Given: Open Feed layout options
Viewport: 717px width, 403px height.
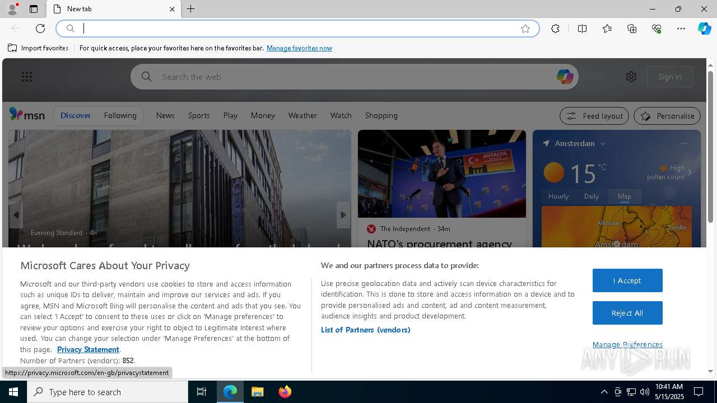Looking at the screenshot, I should point(594,116).
